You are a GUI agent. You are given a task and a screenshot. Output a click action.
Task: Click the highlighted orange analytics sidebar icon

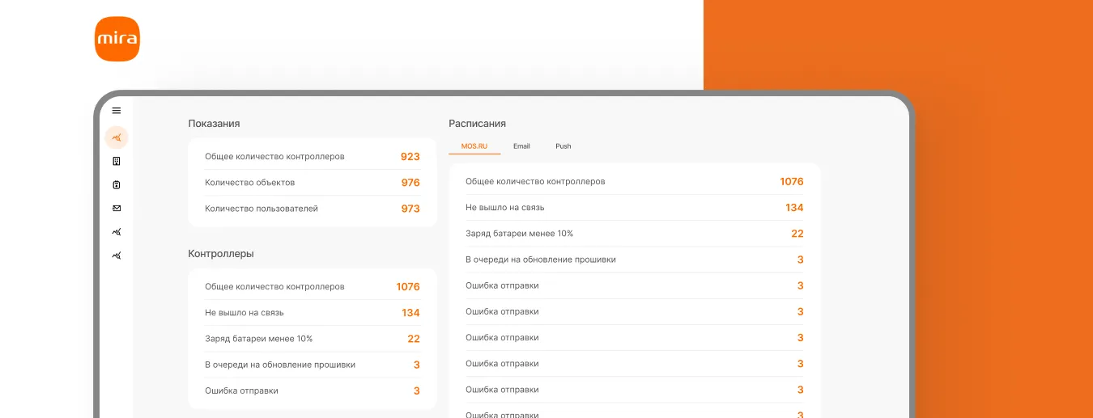click(x=117, y=137)
